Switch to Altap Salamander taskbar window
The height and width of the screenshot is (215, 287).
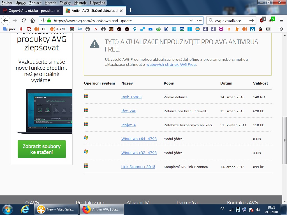coord(56,209)
